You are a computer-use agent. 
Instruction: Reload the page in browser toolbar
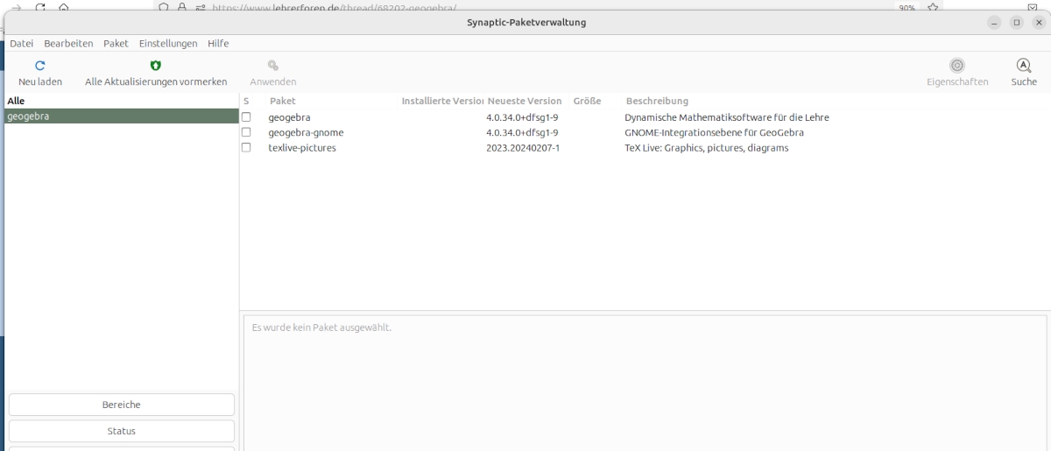pos(40,7)
